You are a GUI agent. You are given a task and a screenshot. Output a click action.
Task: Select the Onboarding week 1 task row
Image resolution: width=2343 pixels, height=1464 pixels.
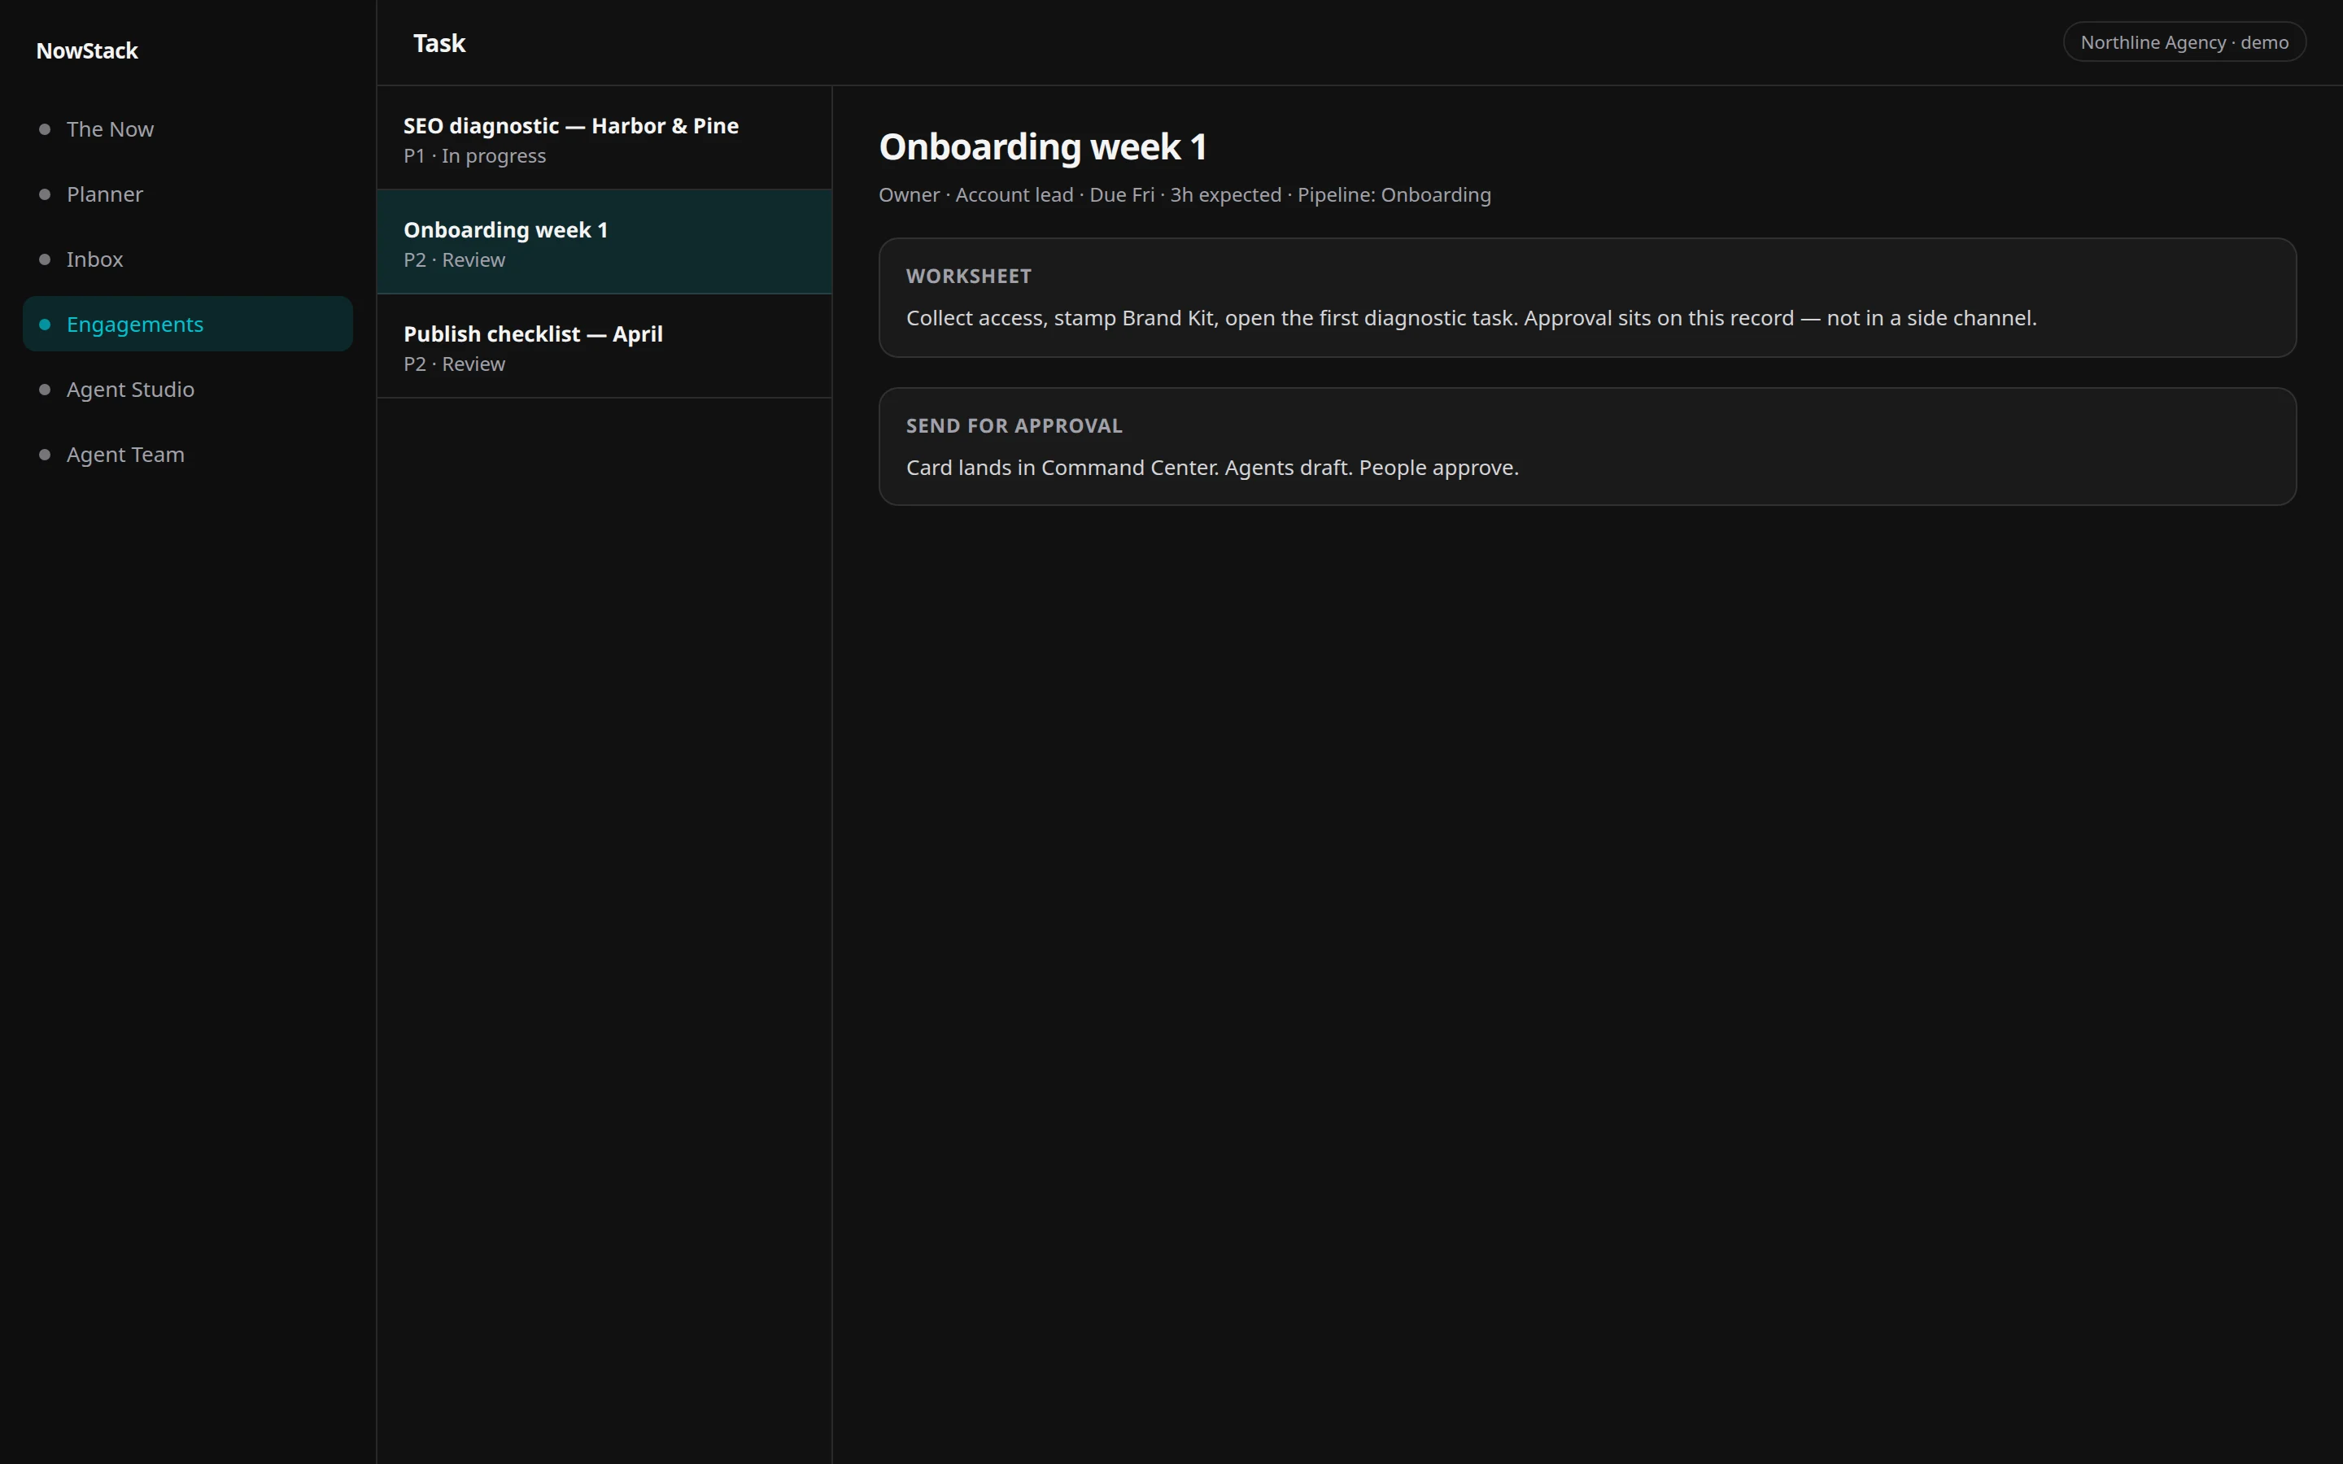[x=604, y=242]
